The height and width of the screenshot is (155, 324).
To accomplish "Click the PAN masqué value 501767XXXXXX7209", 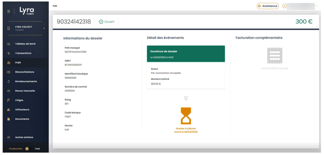I will click(75, 52).
